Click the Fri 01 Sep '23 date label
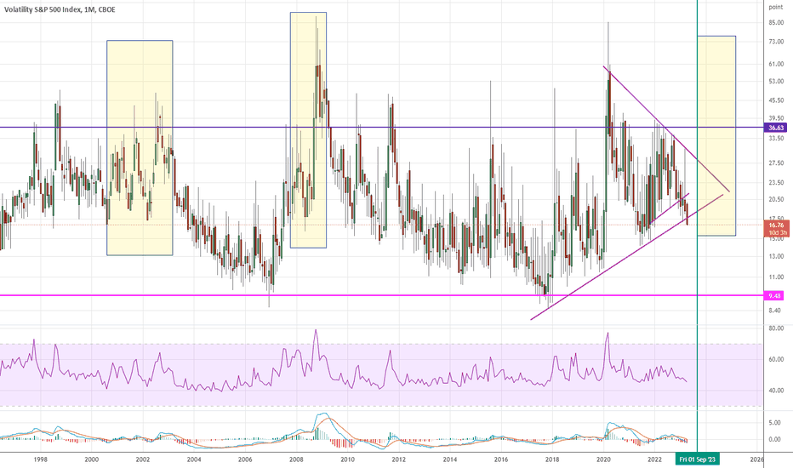 pos(698,459)
